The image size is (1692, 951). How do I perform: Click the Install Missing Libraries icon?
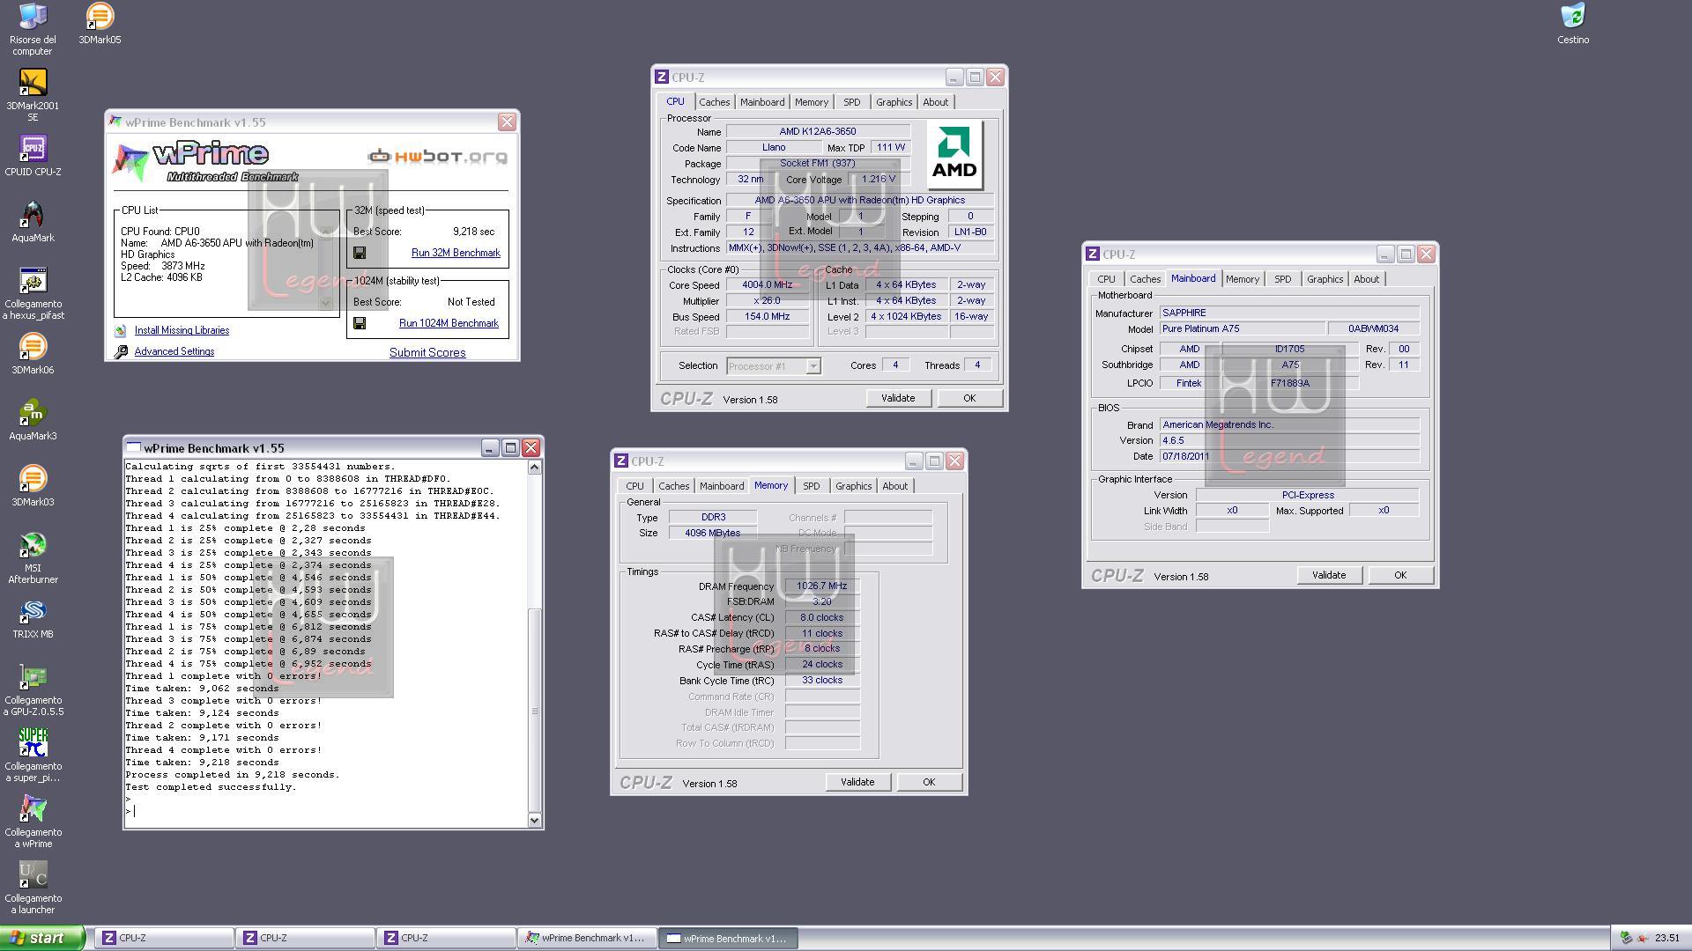pos(121,330)
